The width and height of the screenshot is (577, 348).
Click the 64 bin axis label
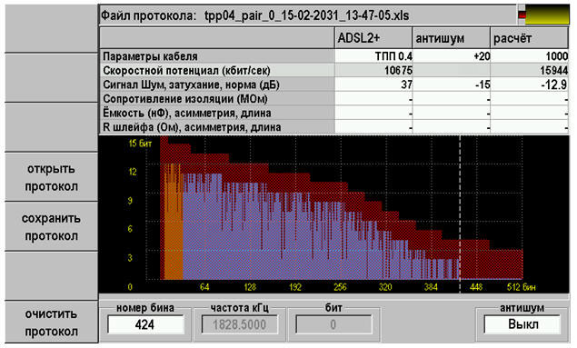[204, 287]
